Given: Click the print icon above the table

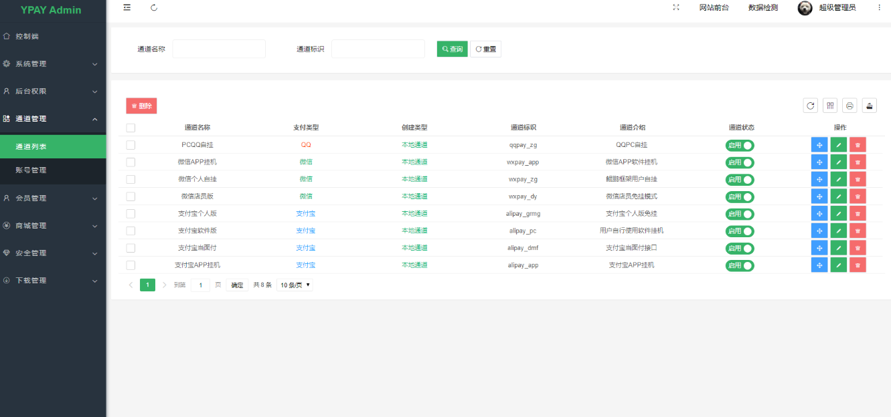Looking at the screenshot, I should pos(849,106).
